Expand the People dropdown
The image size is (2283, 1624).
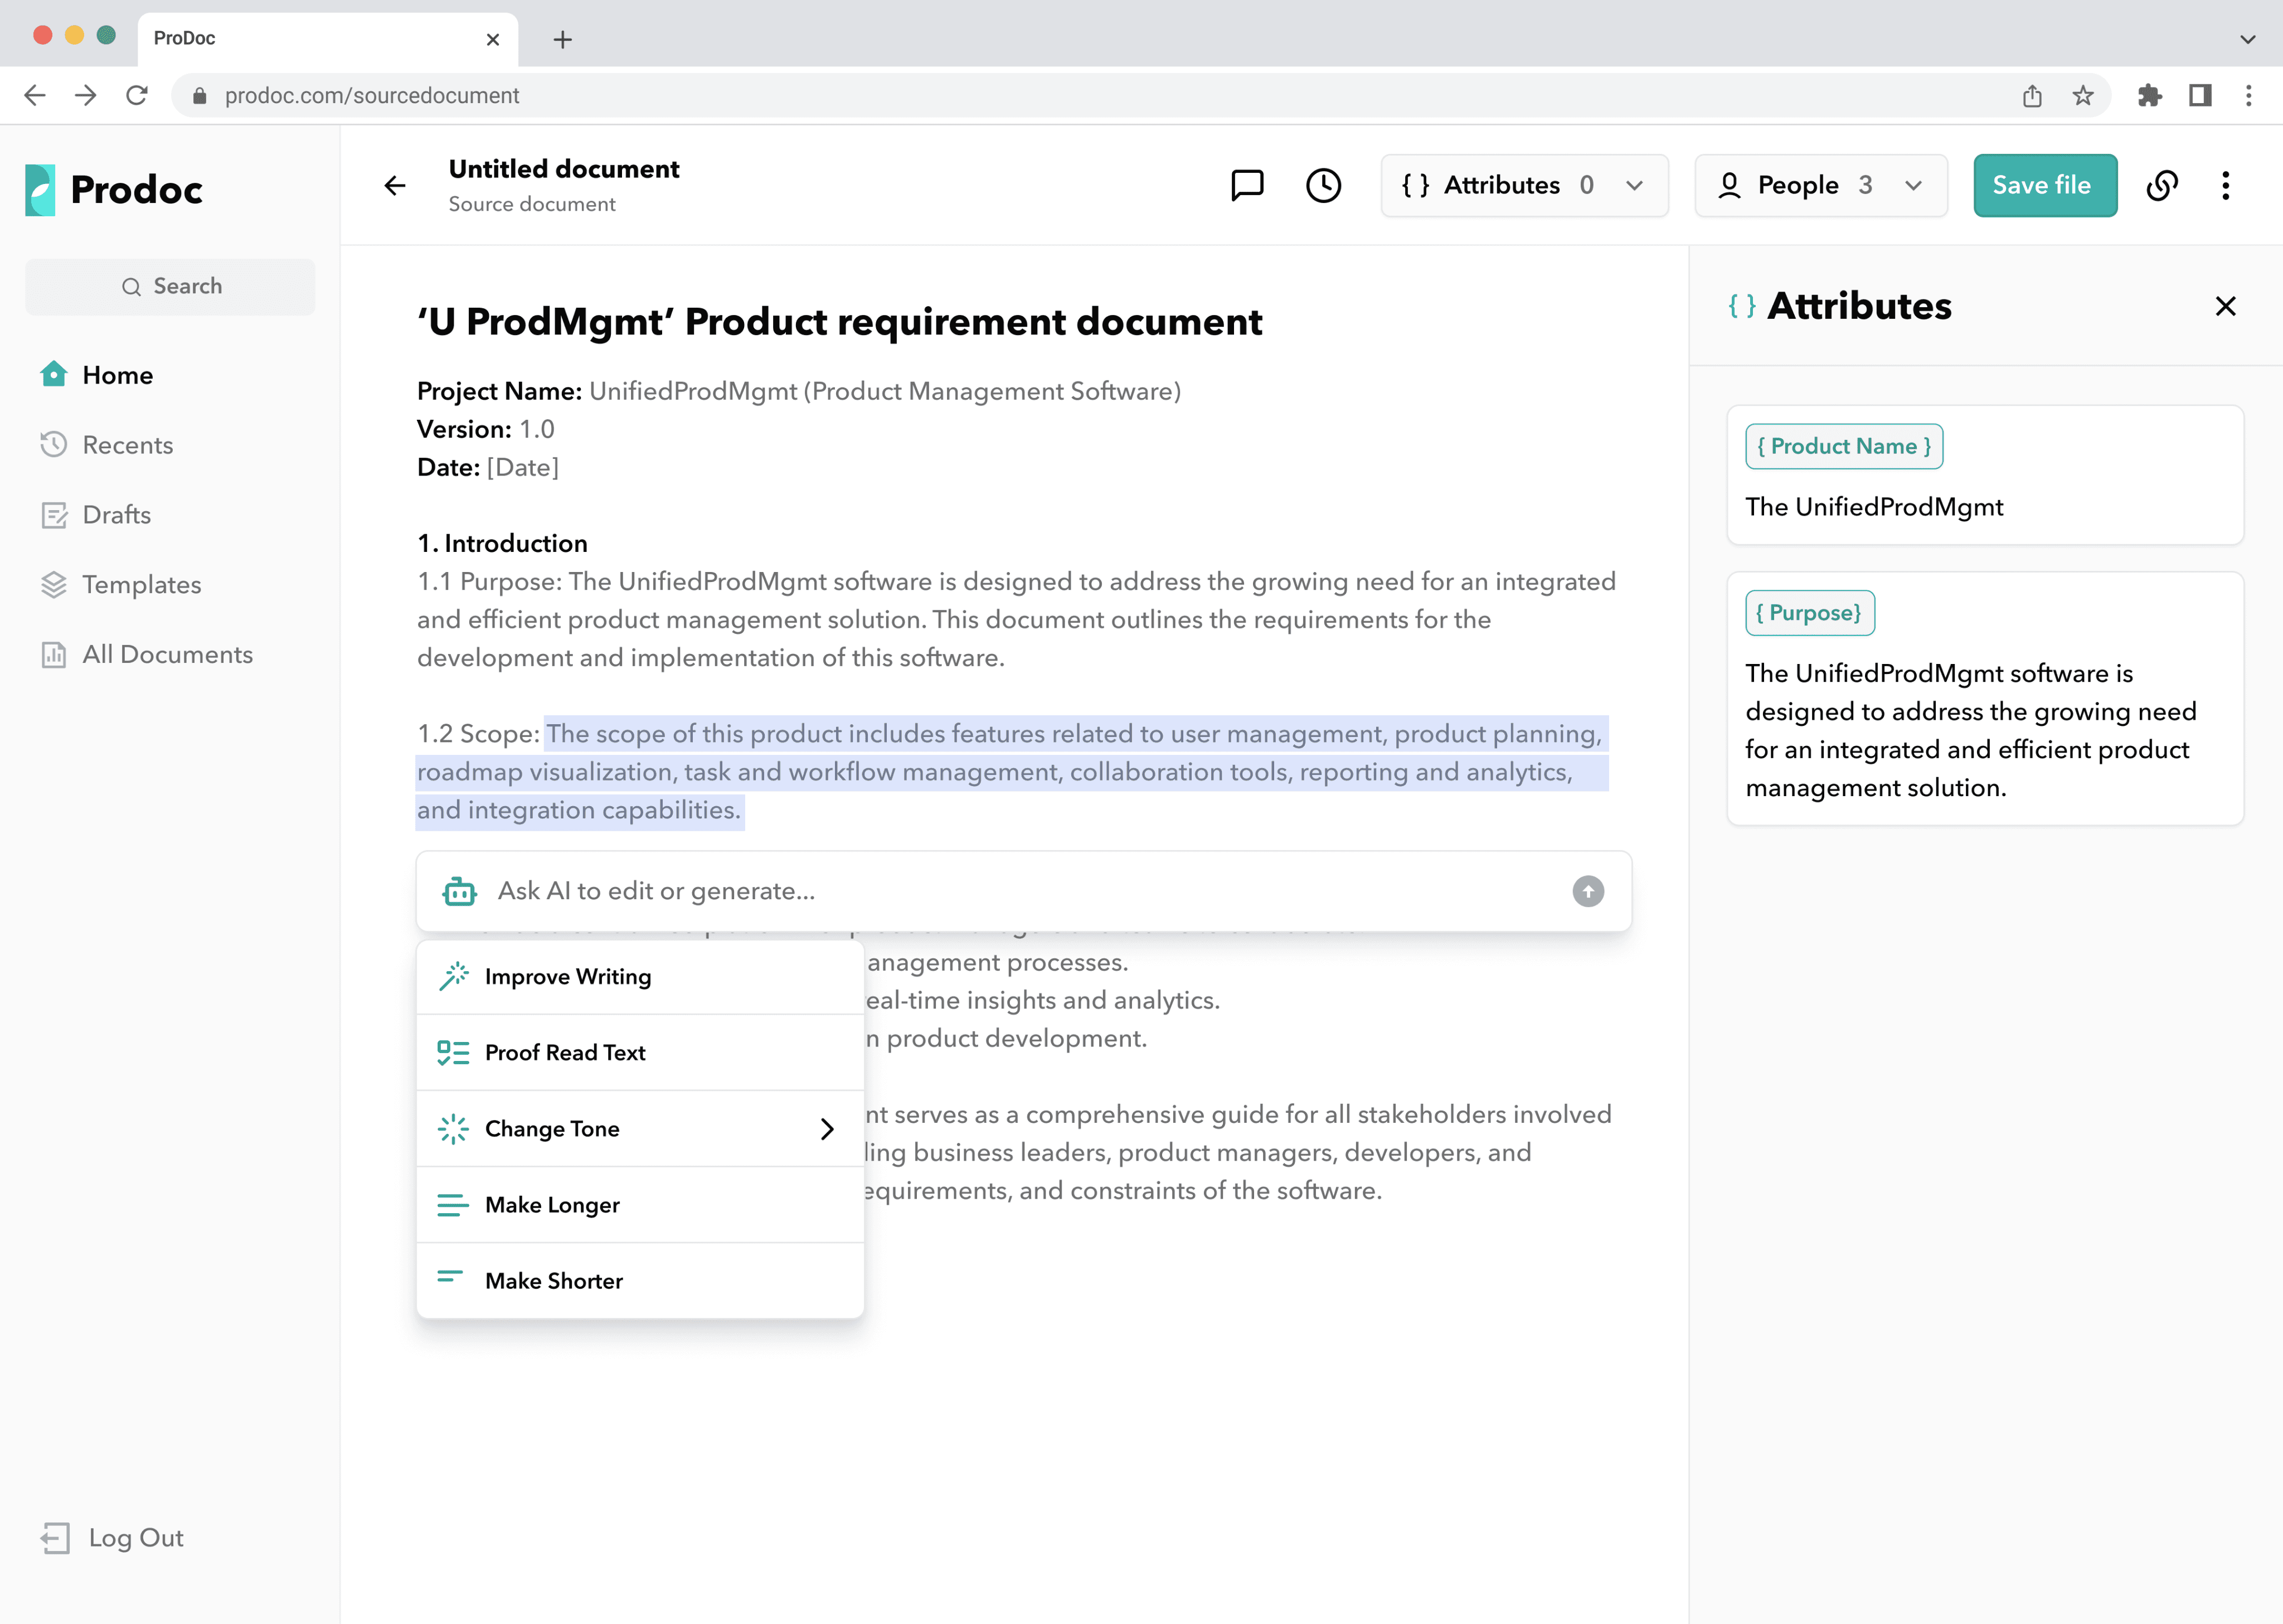point(1821,185)
